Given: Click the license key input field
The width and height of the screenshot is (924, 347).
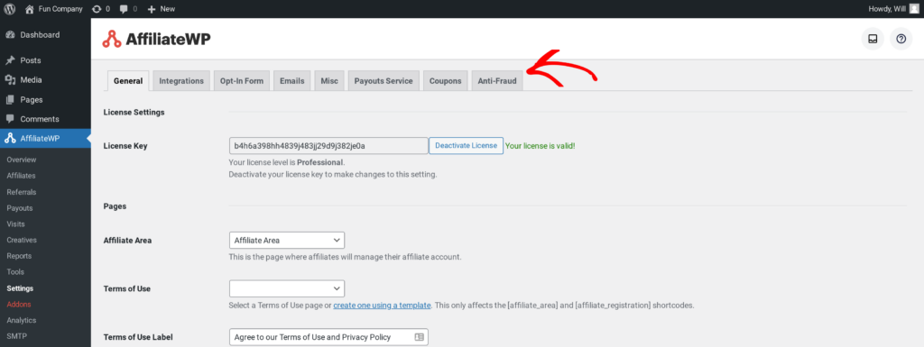Looking at the screenshot, I should point(328,145).
